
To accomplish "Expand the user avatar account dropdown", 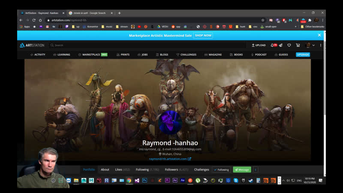I will point(310,45).
